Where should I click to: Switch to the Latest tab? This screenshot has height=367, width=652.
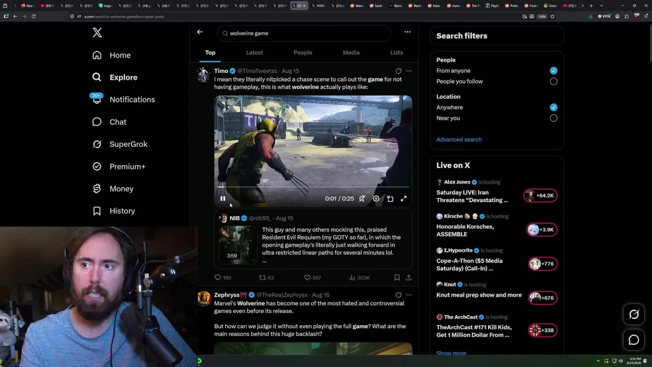[254, 53]
